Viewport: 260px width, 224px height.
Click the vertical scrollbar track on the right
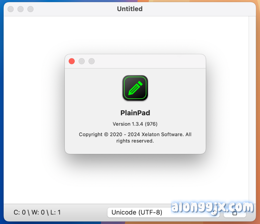(252, 110)
